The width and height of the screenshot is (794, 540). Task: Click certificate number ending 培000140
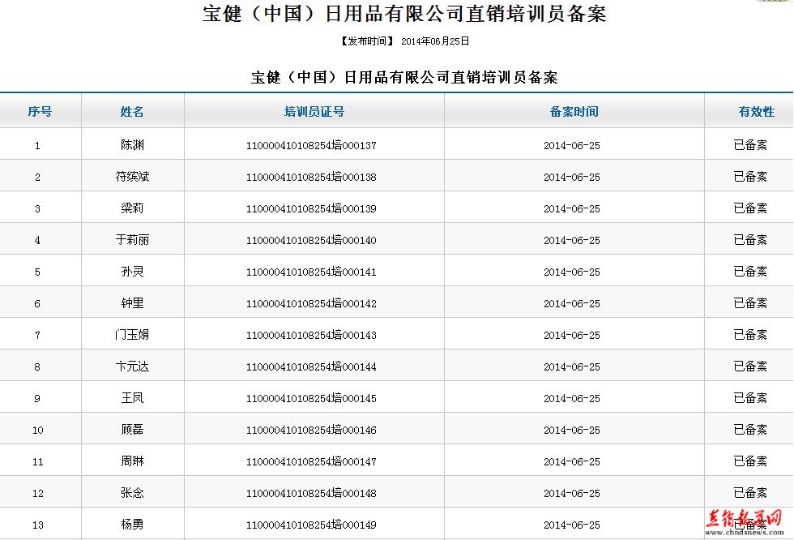pos(311,240)
